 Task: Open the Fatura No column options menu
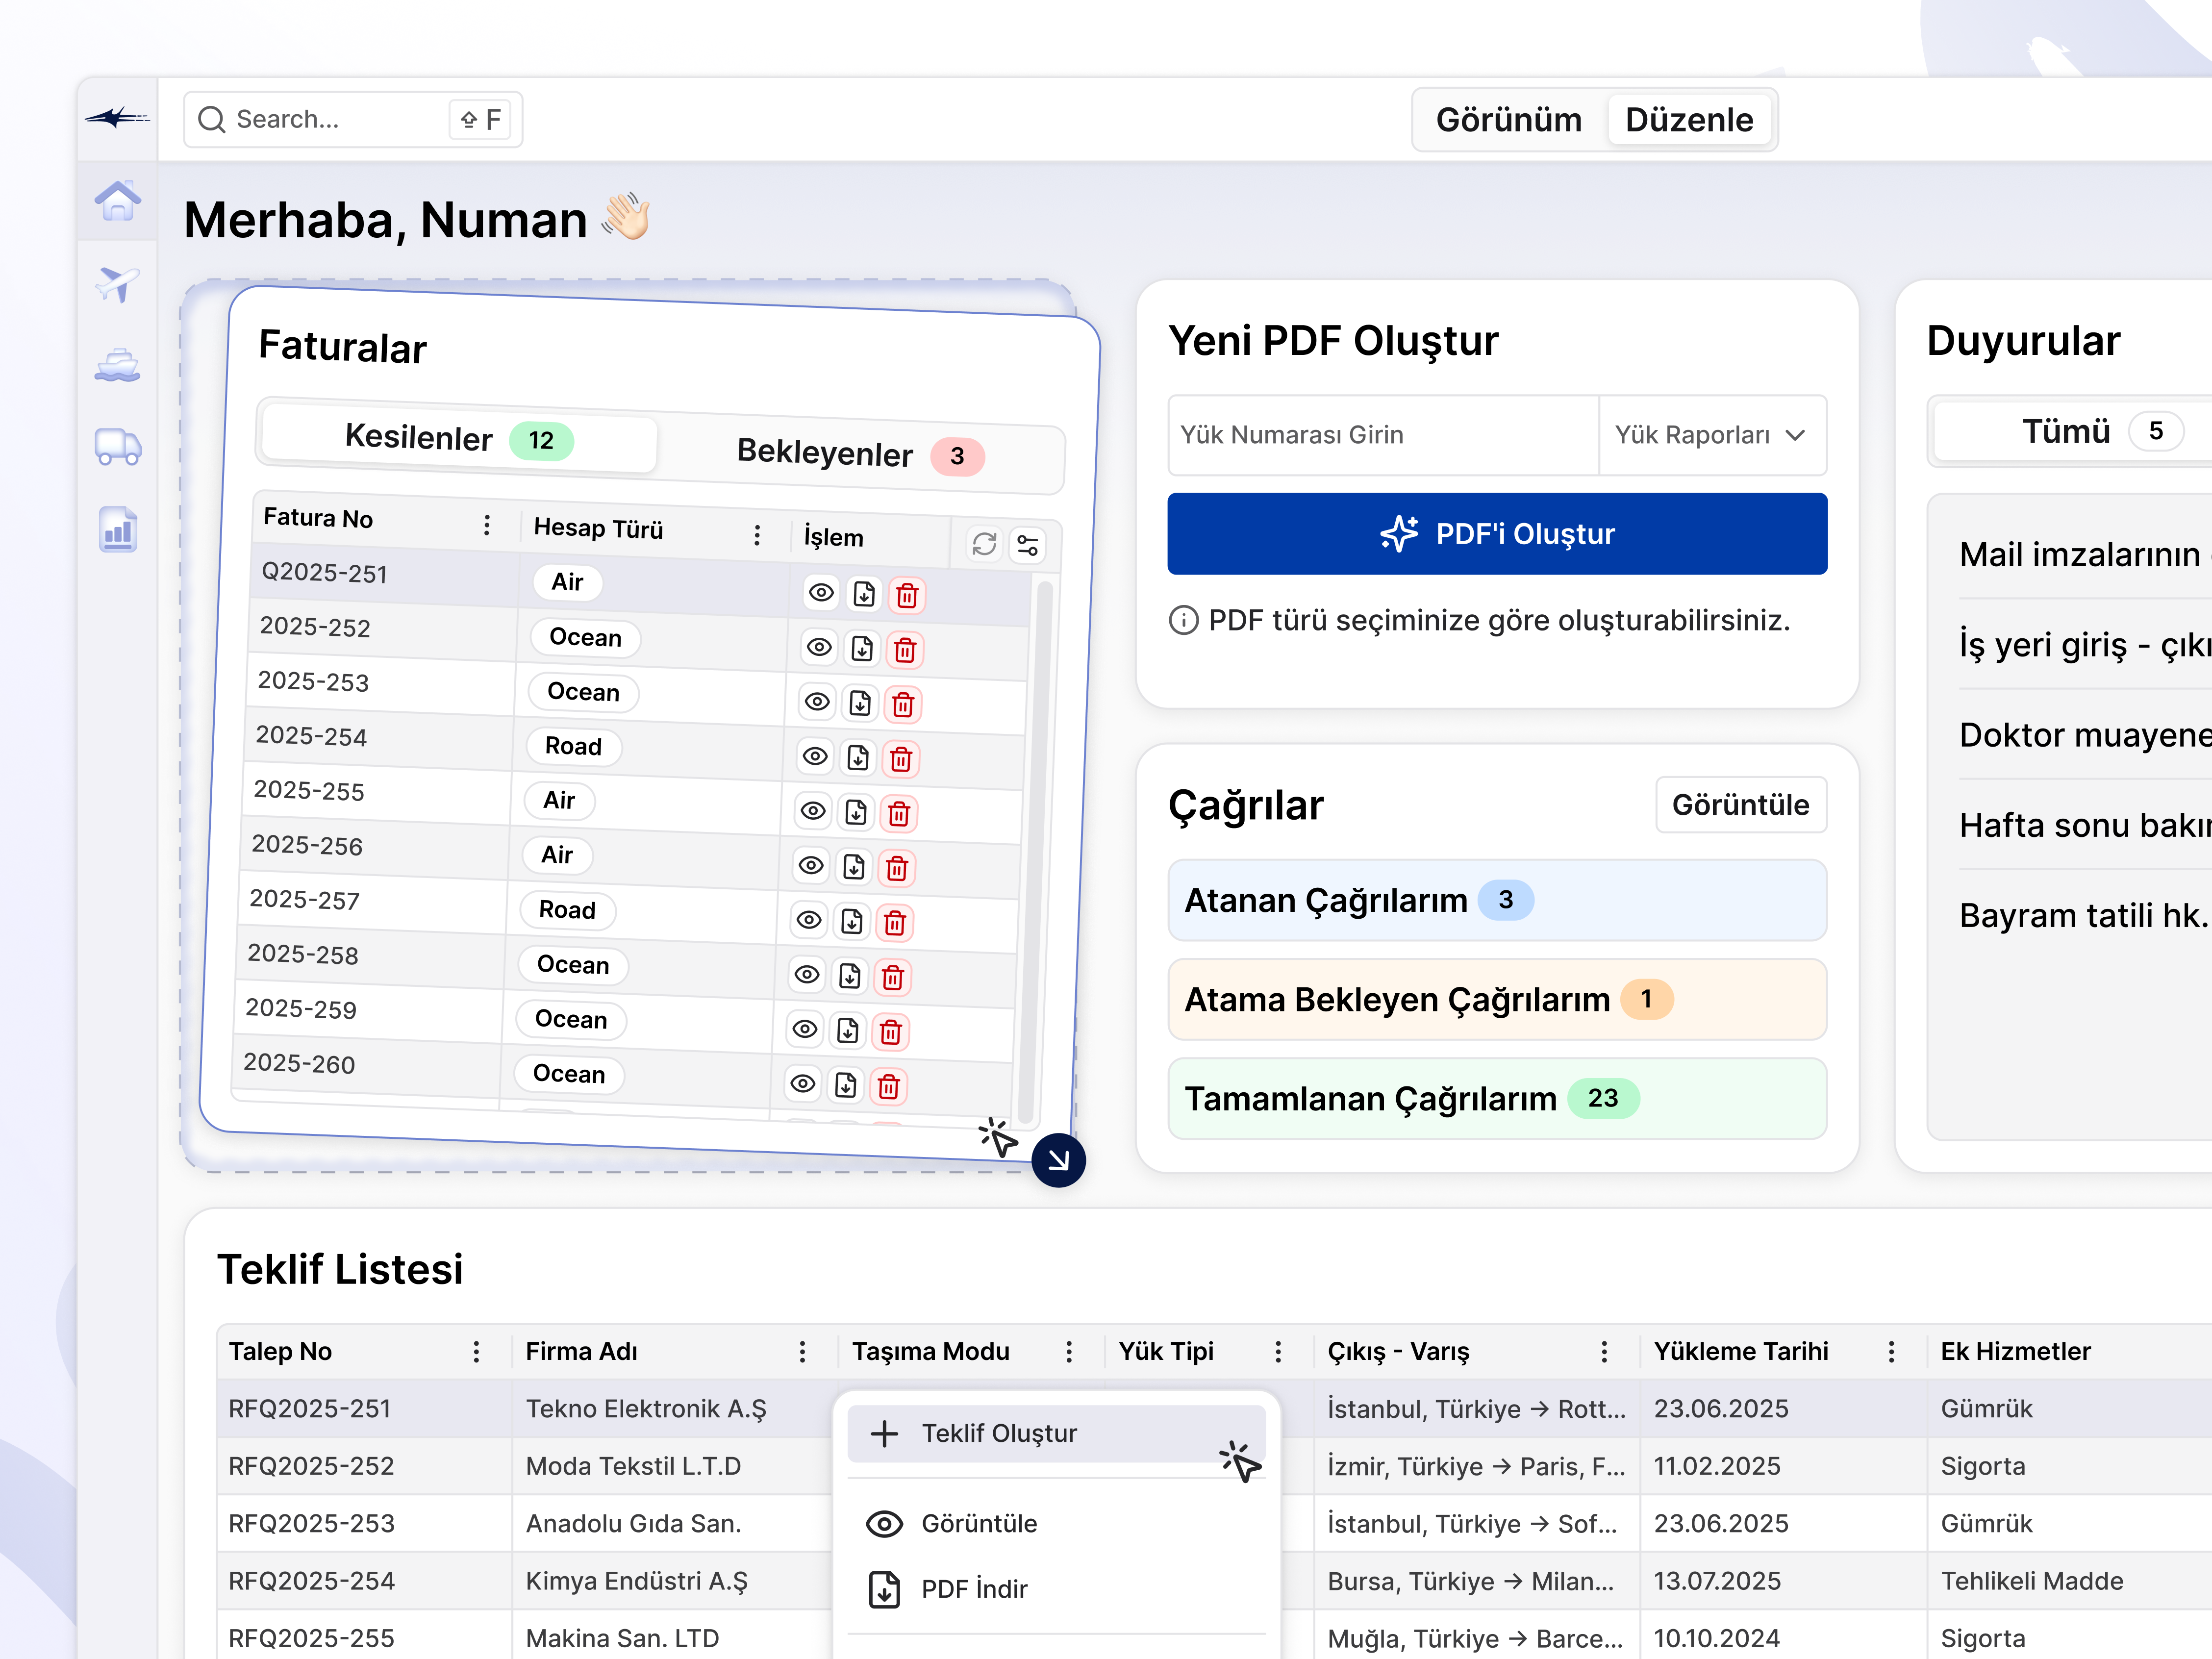coord(487,524)
